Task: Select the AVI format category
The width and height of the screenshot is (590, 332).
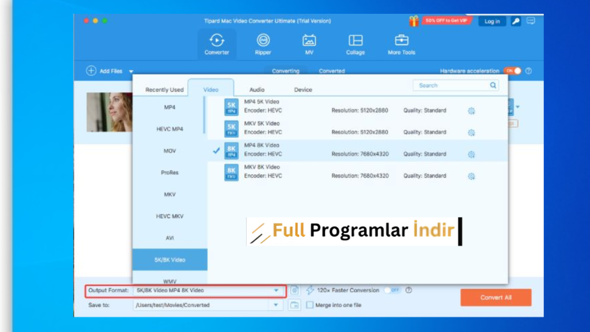Action: (x=170, y=238)
